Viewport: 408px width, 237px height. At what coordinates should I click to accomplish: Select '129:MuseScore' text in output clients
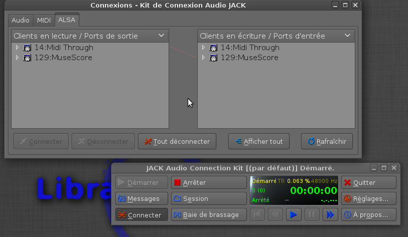coord(64,58)
